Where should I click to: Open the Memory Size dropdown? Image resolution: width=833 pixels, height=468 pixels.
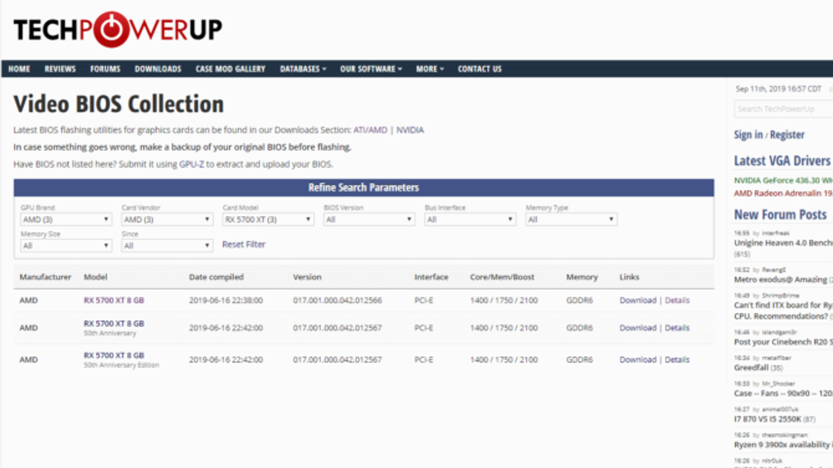[x=66, y=245]
